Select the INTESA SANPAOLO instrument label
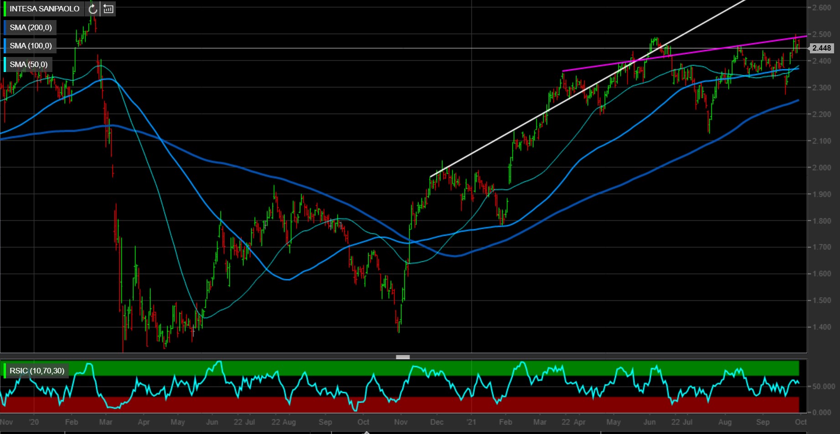Image resolution: width=840 pixels, height=434 pixels. pos(44,9)
